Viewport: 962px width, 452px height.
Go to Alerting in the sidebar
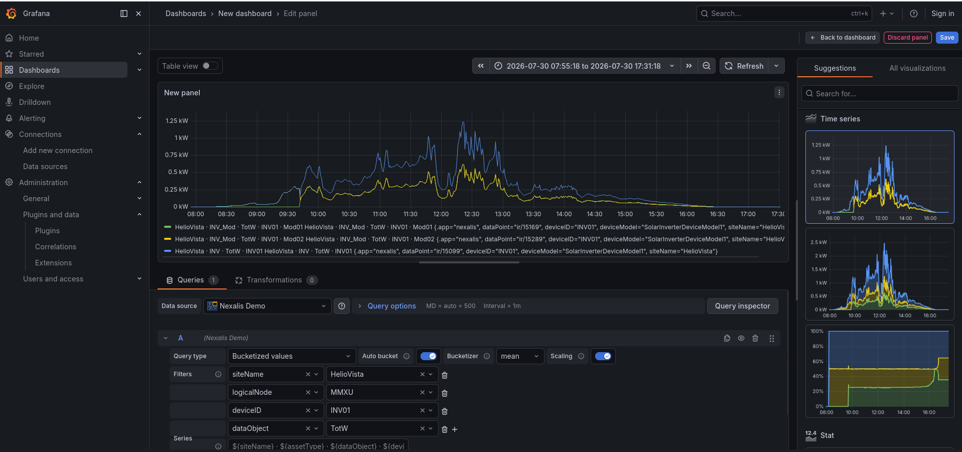coord(32,118)
